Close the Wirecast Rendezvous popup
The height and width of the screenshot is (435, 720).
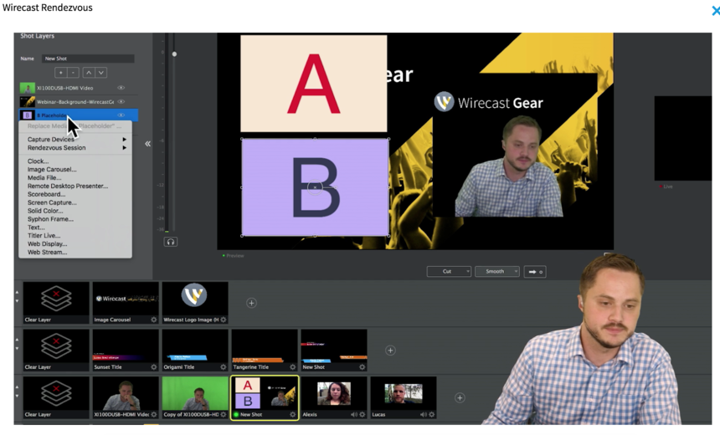(x=716, y=11)
